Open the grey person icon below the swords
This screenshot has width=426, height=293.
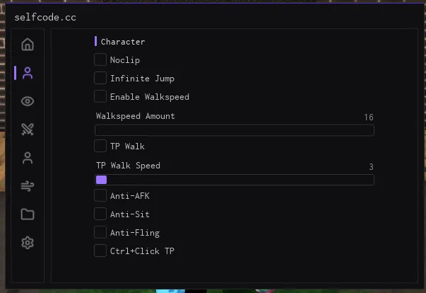pyautogui.click(x=28, y=158)
